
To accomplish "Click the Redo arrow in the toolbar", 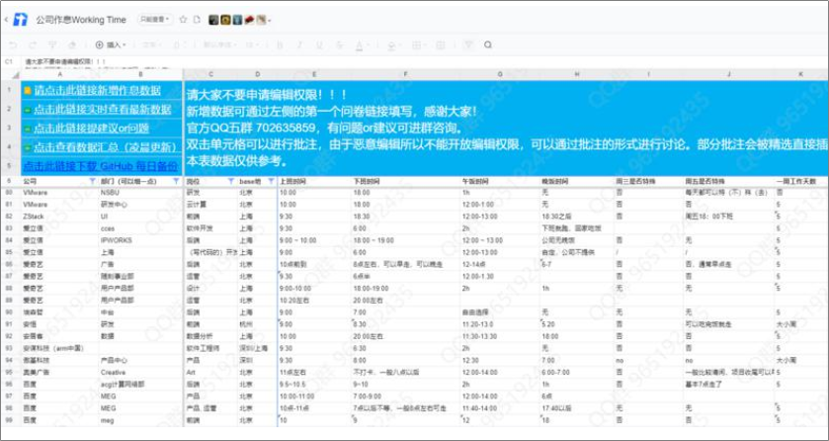I will pyautogui.click(x=33, y=44).
